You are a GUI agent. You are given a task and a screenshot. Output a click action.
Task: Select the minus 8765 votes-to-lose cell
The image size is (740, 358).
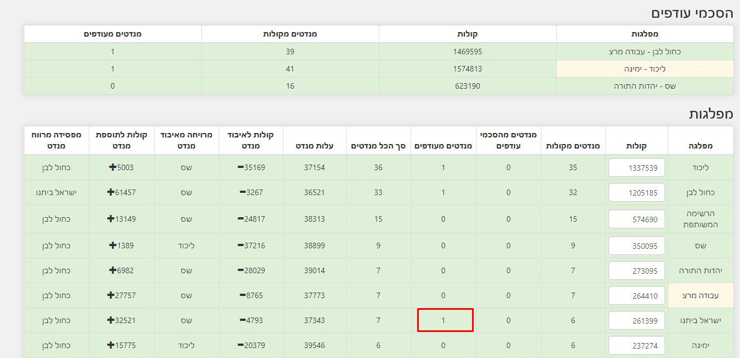coord(251,295)
